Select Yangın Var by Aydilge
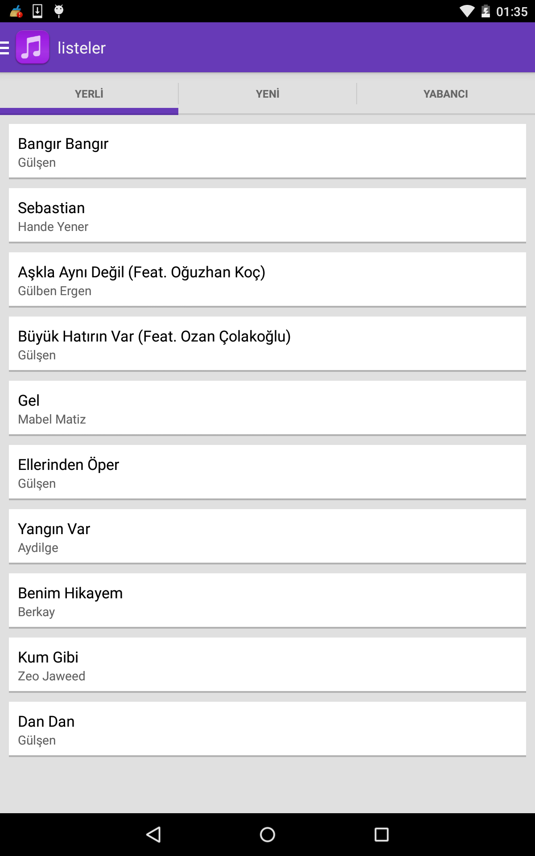Screen dimensions: 535x856 267,536
